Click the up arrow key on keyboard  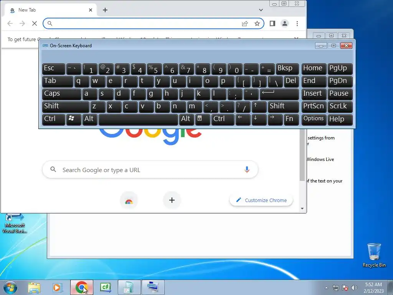tap(259, 107)
